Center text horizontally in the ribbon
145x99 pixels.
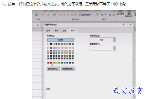tap(65, 15)
